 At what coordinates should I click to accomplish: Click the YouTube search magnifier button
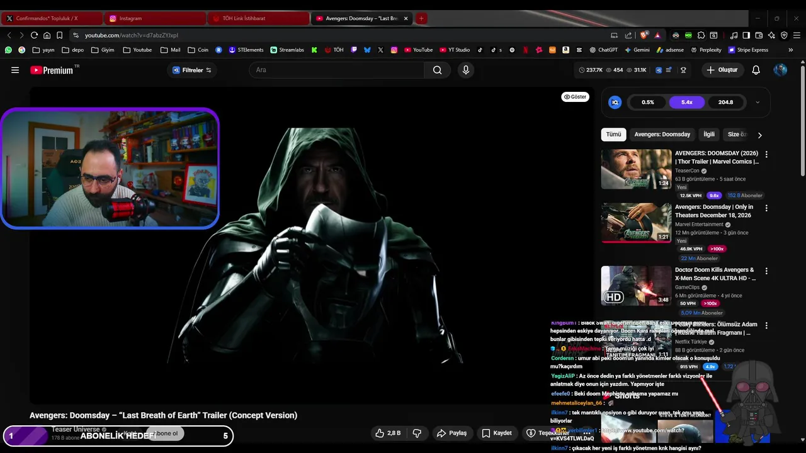coord(437,70)
